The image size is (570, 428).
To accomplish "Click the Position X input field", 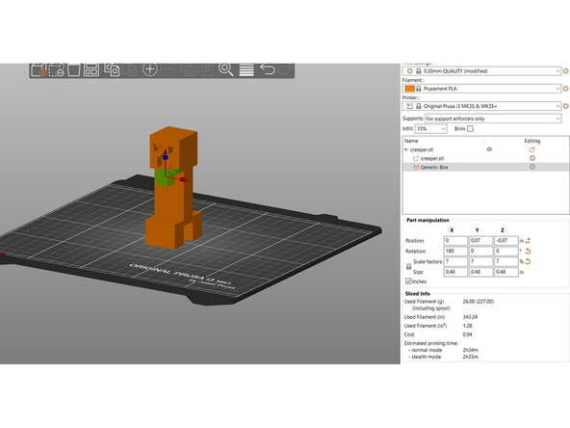I will click(x=455, y=241).
